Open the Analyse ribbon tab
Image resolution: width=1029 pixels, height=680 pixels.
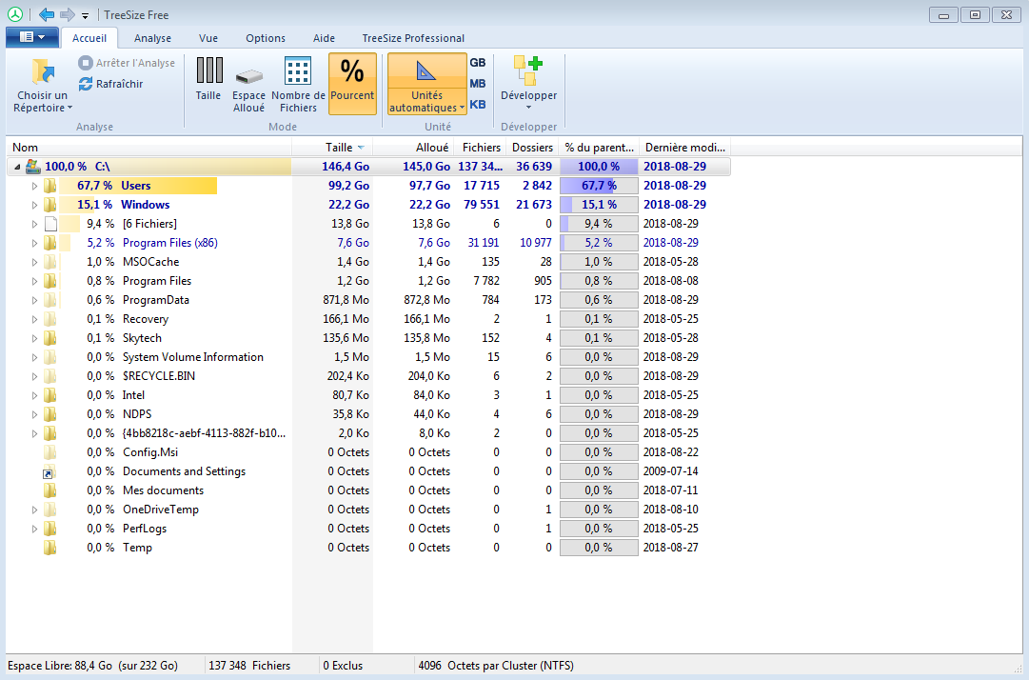coord(152,38)
